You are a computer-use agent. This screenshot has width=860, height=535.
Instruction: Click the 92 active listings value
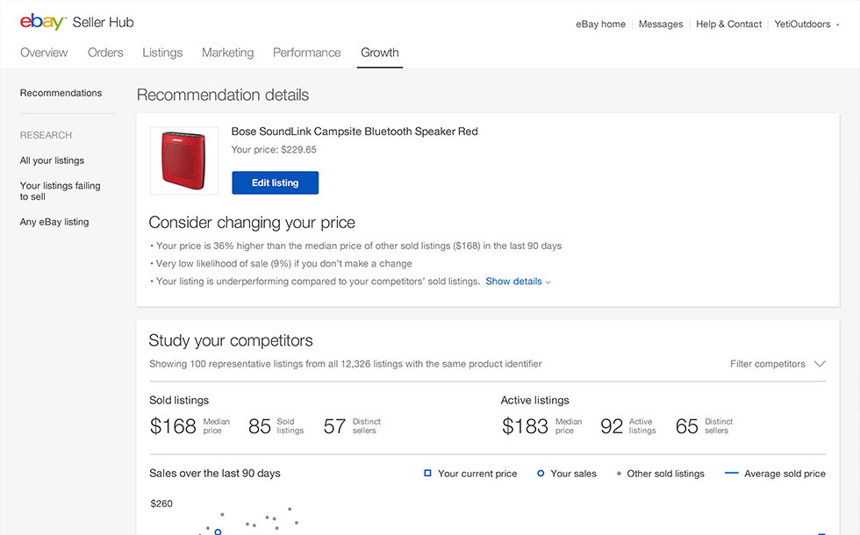[x=612, y=426]
